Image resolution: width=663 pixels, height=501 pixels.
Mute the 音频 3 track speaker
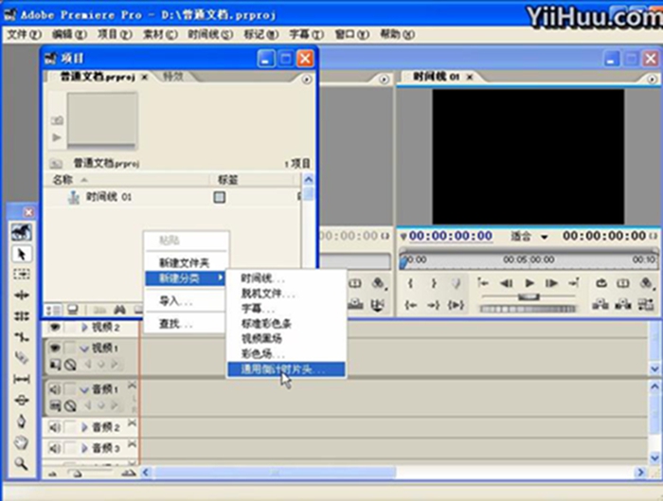click(x=55, y=448)
